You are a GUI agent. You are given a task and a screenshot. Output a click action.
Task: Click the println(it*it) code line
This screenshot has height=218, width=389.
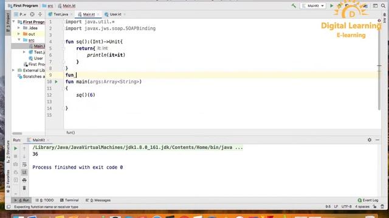pyautogui.click(x=106, y=55)
